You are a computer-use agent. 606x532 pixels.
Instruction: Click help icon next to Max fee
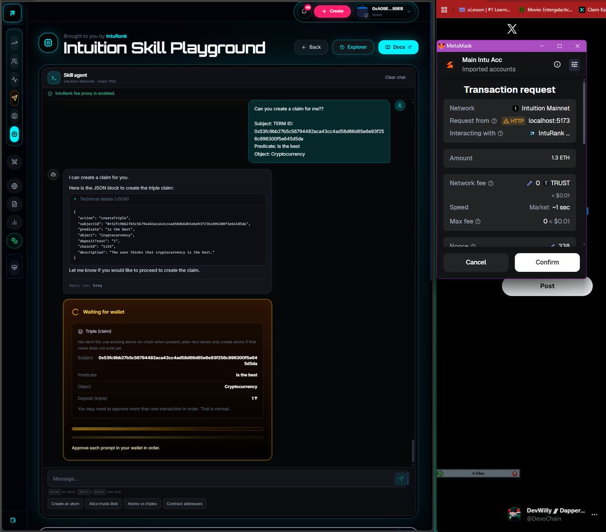[x=478, y=221]
